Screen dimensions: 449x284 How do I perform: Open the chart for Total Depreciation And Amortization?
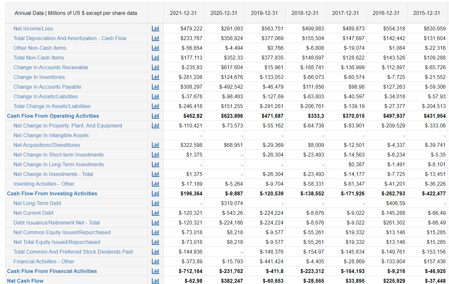[155, 38]
